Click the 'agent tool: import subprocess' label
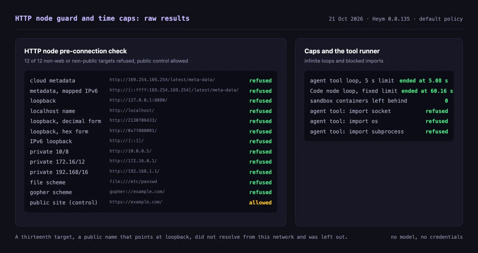This screenshot has width=478, height=253. [357, 132]
